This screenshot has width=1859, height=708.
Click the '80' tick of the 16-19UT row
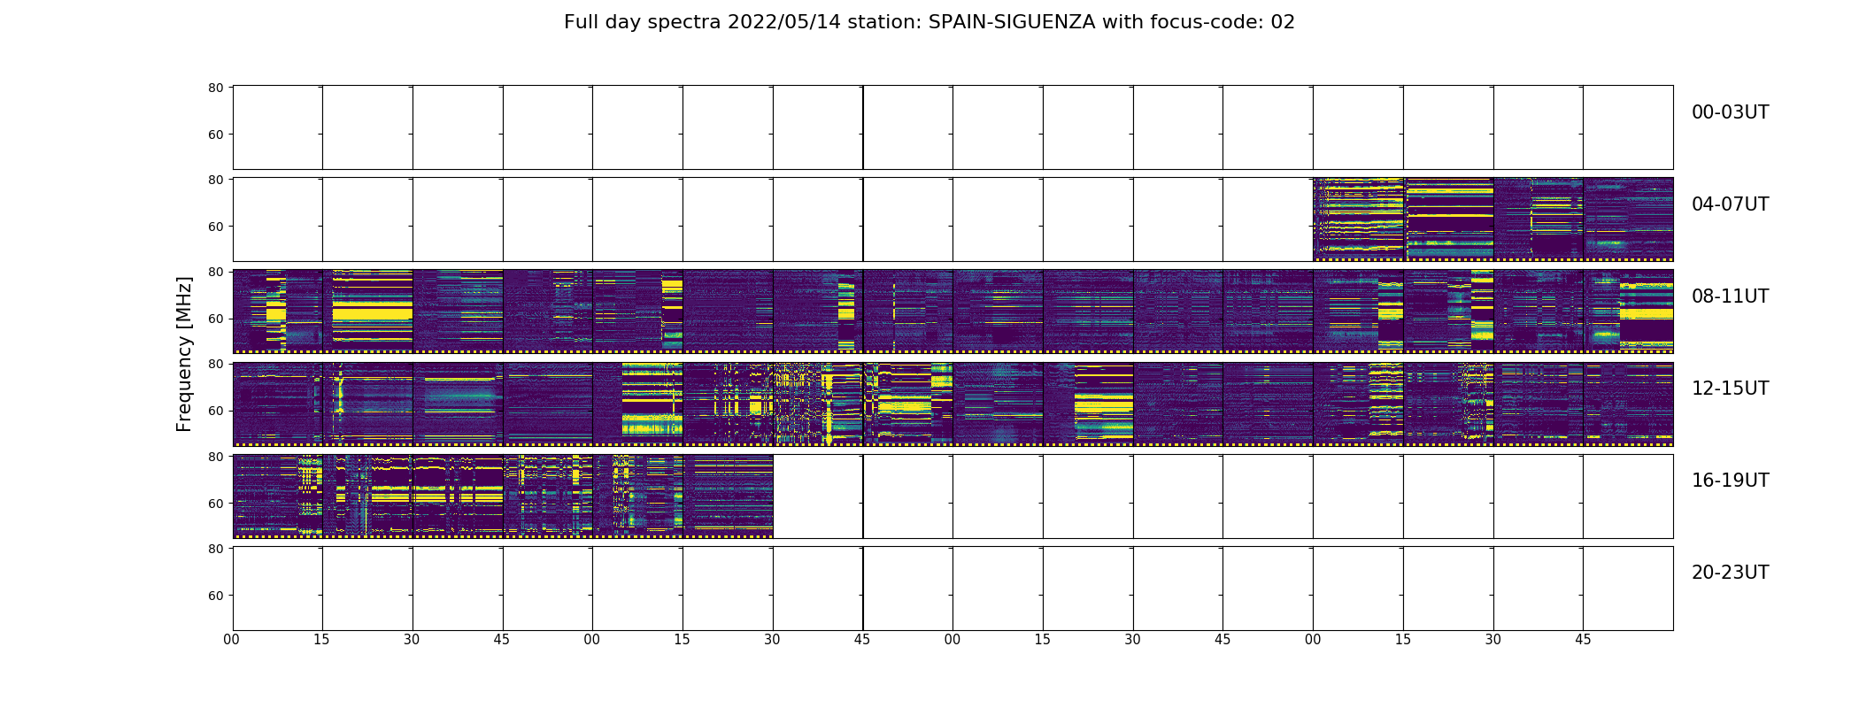pos(215,457)
